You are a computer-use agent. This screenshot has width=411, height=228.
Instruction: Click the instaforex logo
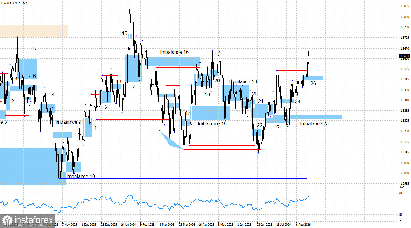(x=28, y=221)
